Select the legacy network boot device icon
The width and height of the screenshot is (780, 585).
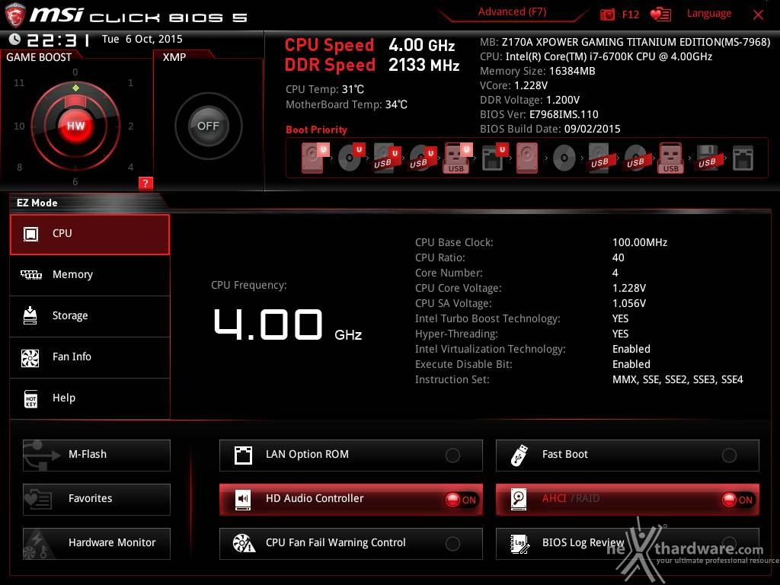743,158
